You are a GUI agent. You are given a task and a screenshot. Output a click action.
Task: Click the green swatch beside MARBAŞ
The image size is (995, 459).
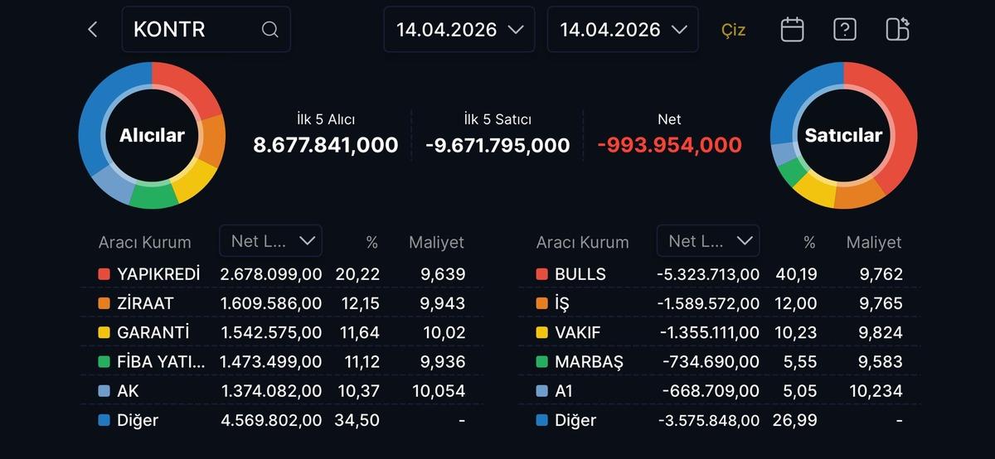541,362
